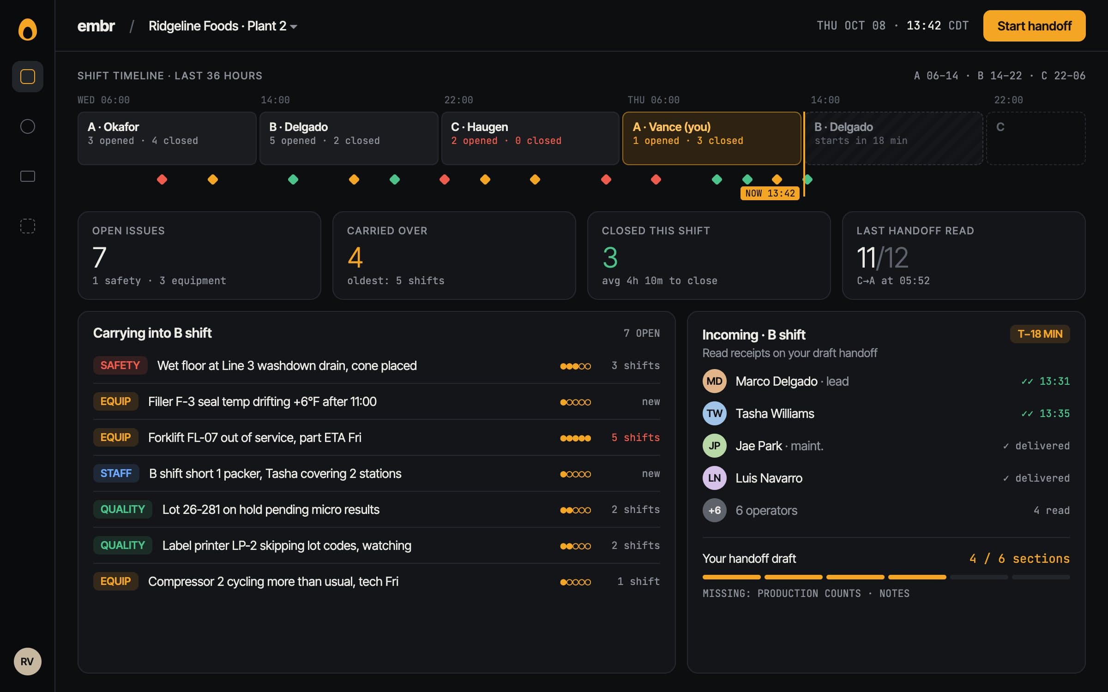The width and height of the screenshot is (1108, 692).
Task: Open the Forklift FL-07 out of service issue
Action: click(x=376, y=437)
